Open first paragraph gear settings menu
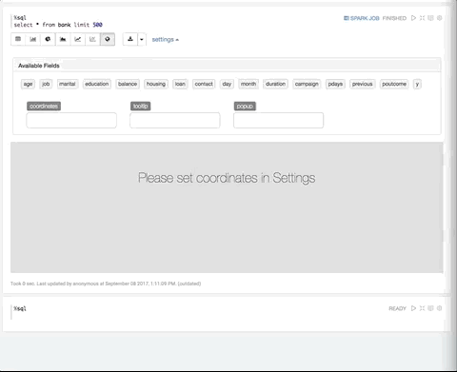Image resolution: width=457 pixels, height=372 pixels. [440, 18]
